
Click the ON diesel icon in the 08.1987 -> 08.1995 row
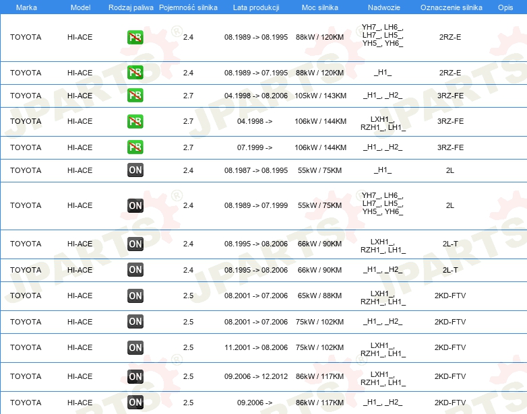(135, 170)
